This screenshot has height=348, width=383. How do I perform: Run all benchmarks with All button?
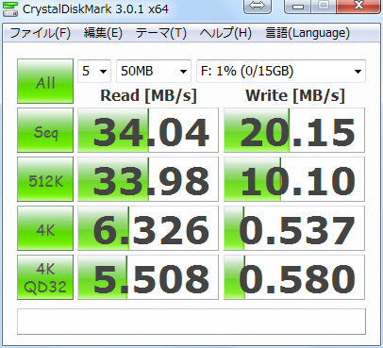pos(45,81)
